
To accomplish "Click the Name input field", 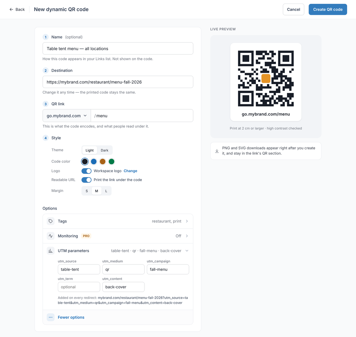I will click(118, 48).
